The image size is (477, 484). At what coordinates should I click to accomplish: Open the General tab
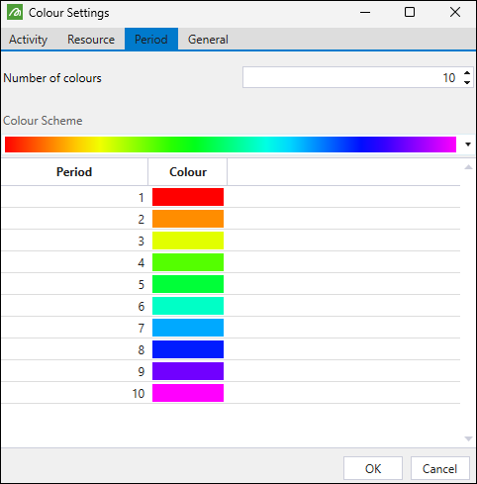pyautogui.click(x=208, y=40)
